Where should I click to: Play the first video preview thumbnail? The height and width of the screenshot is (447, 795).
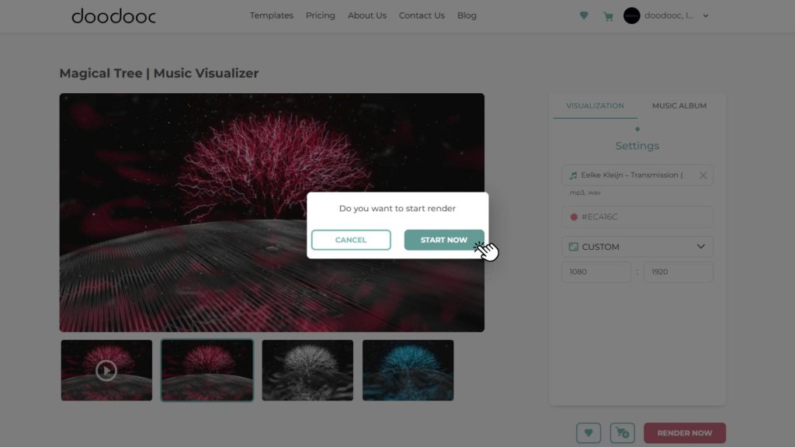106,371
